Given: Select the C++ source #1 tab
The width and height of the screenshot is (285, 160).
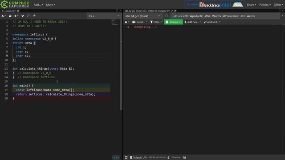Looking at the screenshot, I should point(8,11).
